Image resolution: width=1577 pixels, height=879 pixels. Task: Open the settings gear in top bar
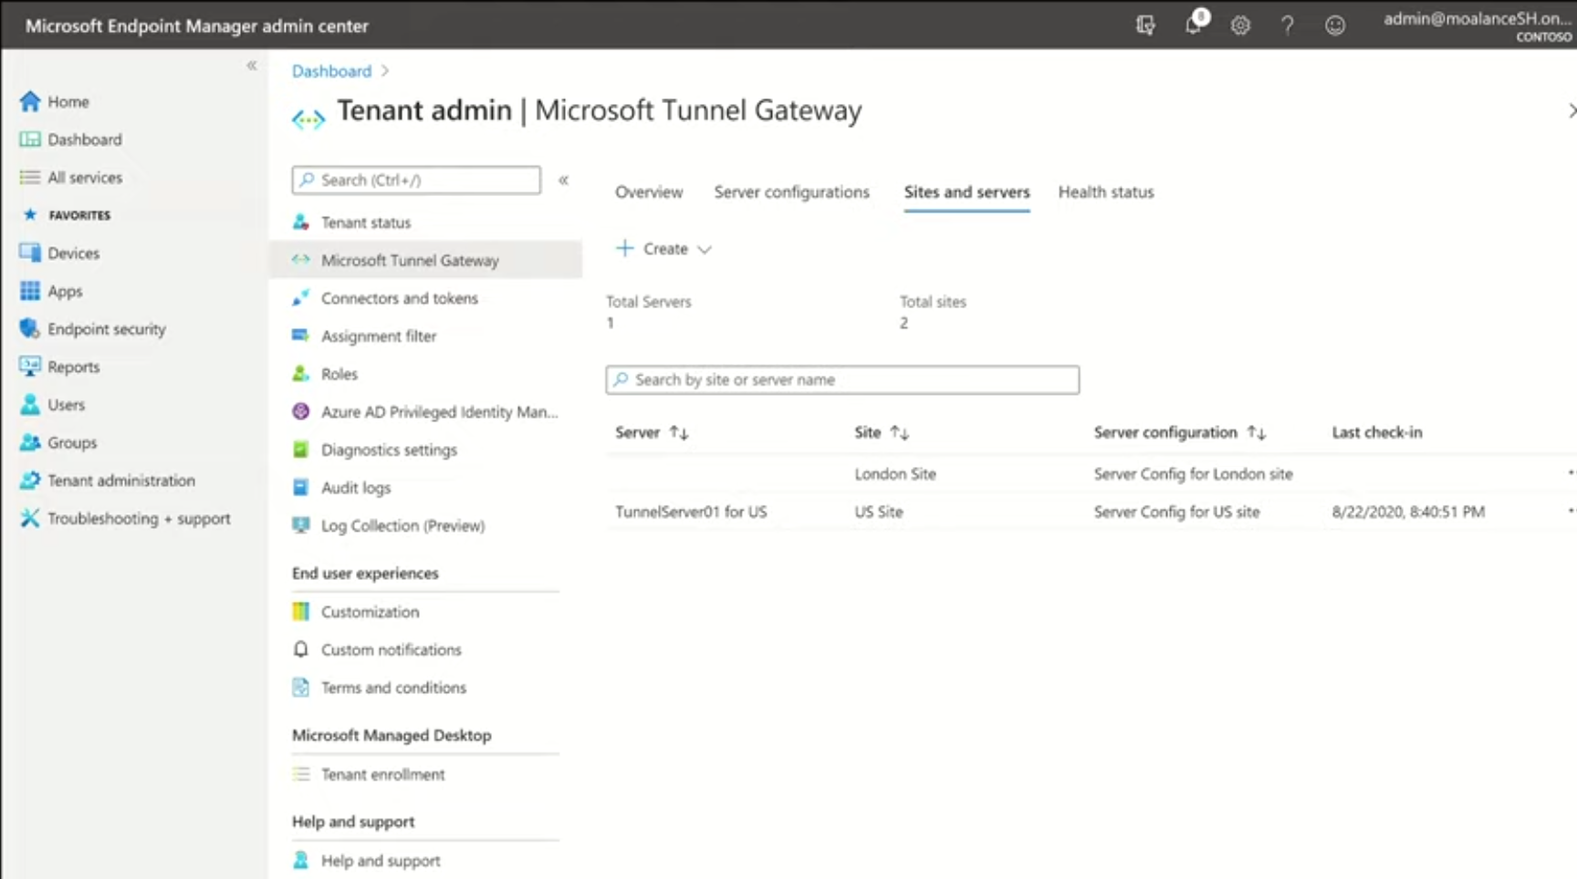[x=1240, y=26]
